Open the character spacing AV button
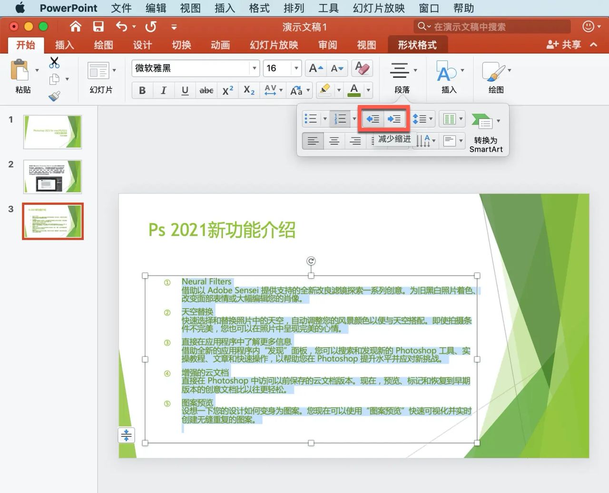609x493 pixels. 274,90
